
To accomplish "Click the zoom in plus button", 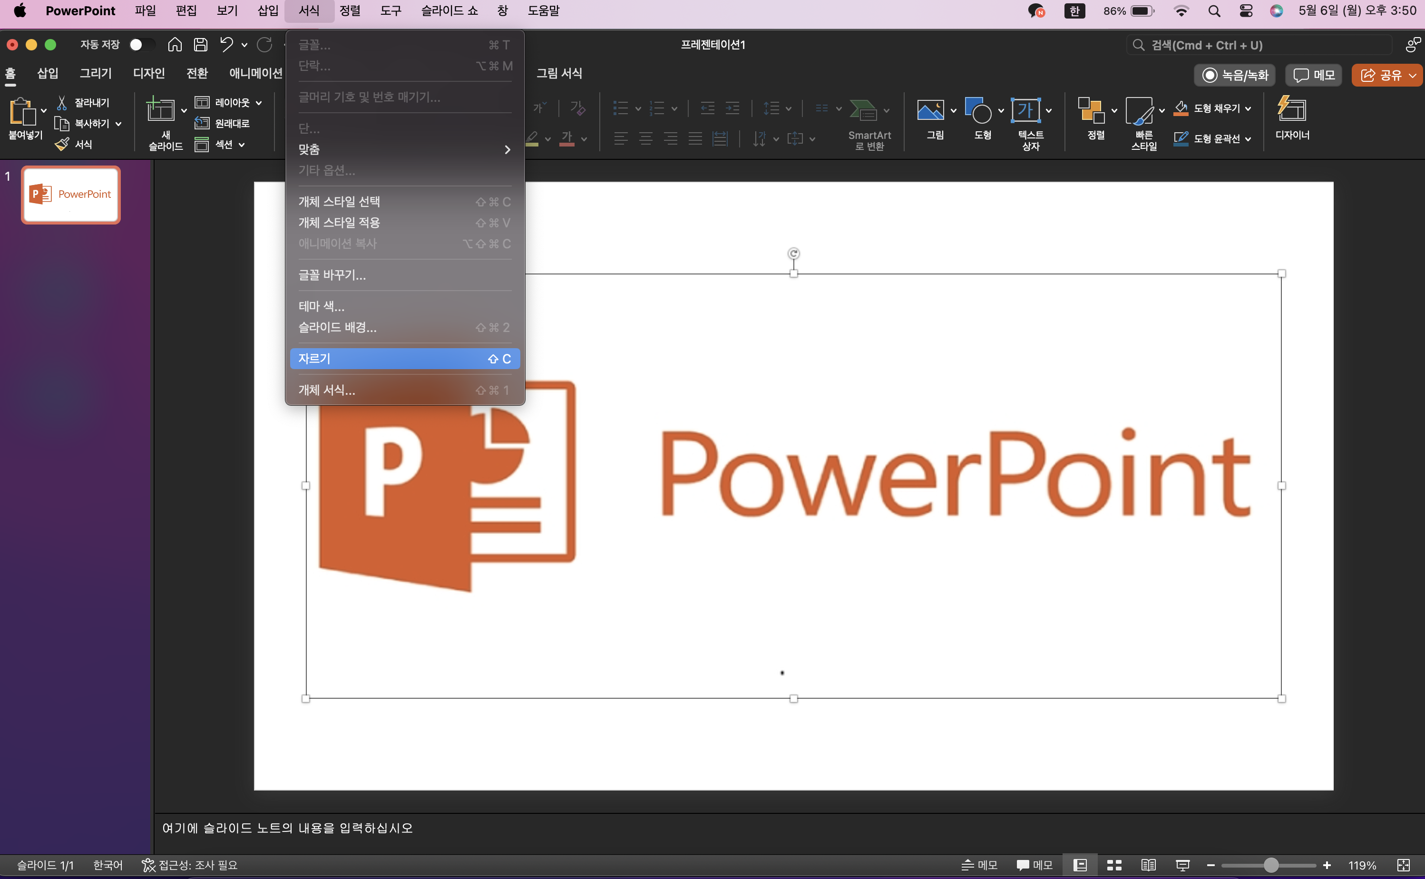I will pos(1327,865).
